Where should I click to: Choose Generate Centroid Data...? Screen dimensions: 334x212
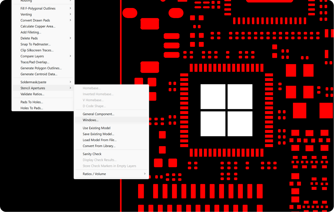click(x=39, y=74)
